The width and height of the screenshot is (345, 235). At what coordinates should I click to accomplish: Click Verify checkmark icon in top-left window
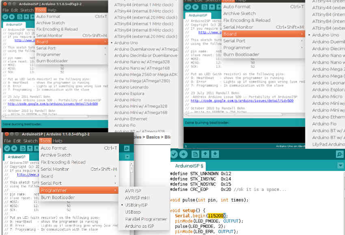click(6, 17)
